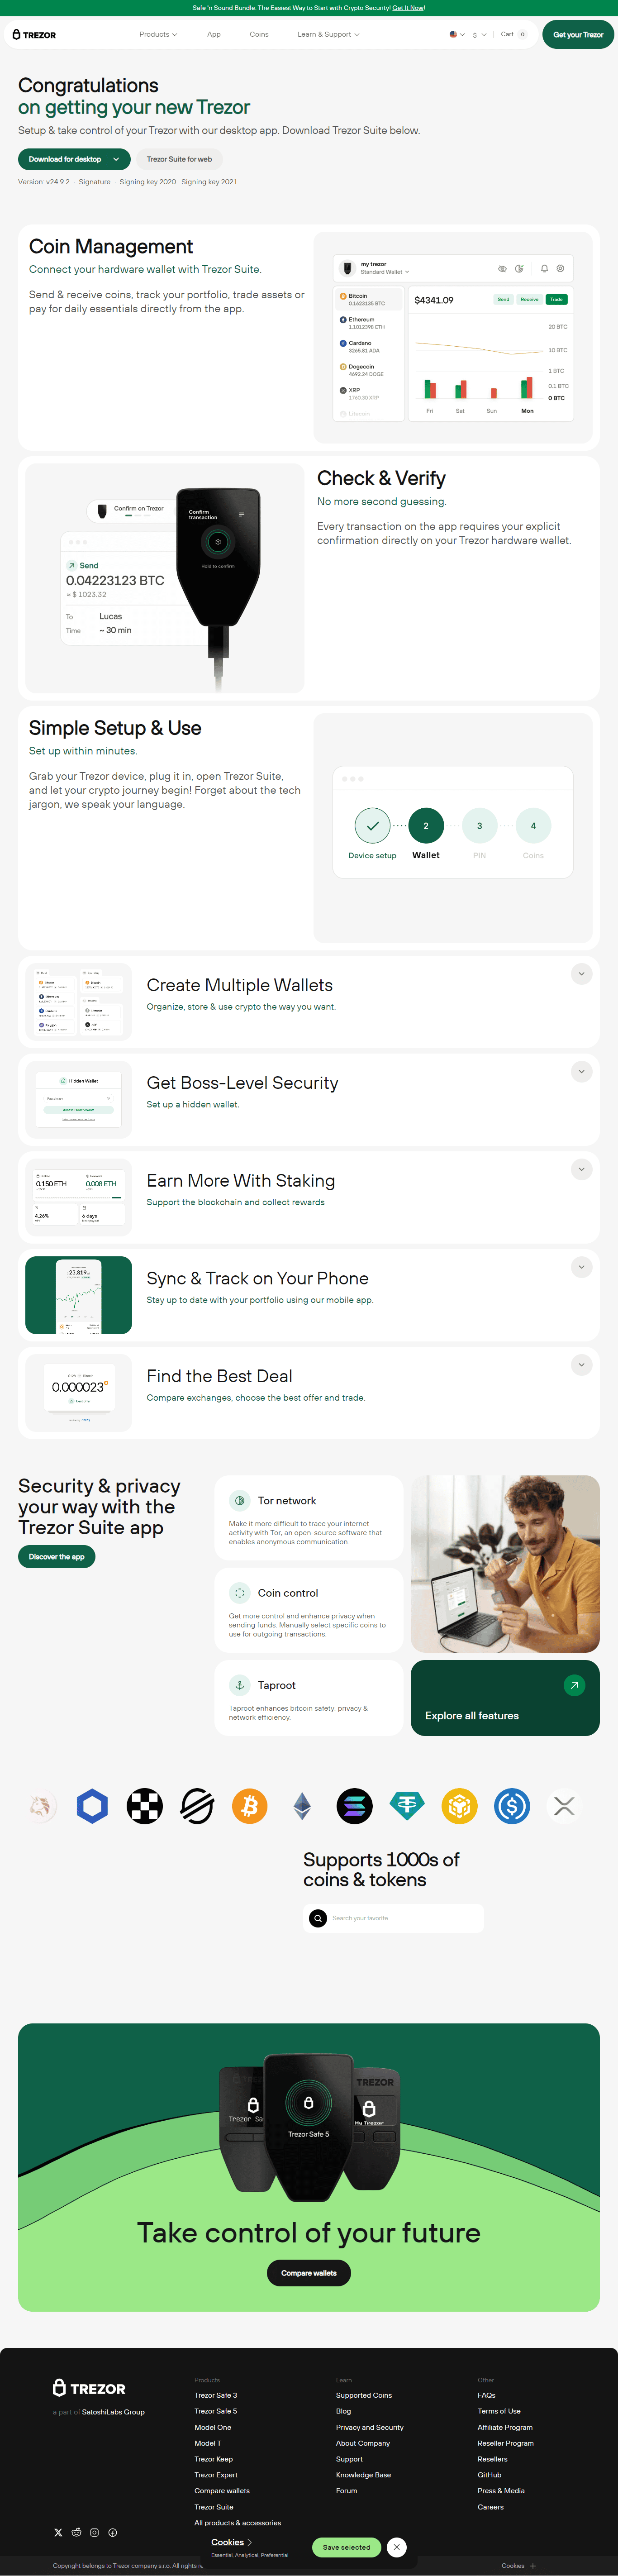Click the Tether coin icon
This screenshot has width=618, height=2576.
click(407, 1806)
